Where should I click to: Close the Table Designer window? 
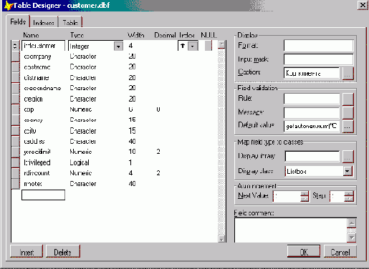(x=363, y=5)
